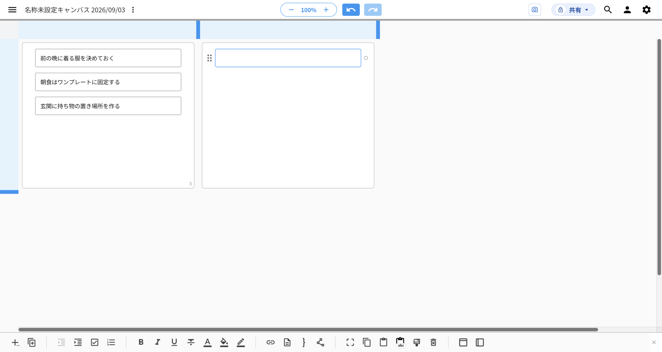Open the hamburger main menu
This screenshot has width=662, height=352.
(12, 10)
